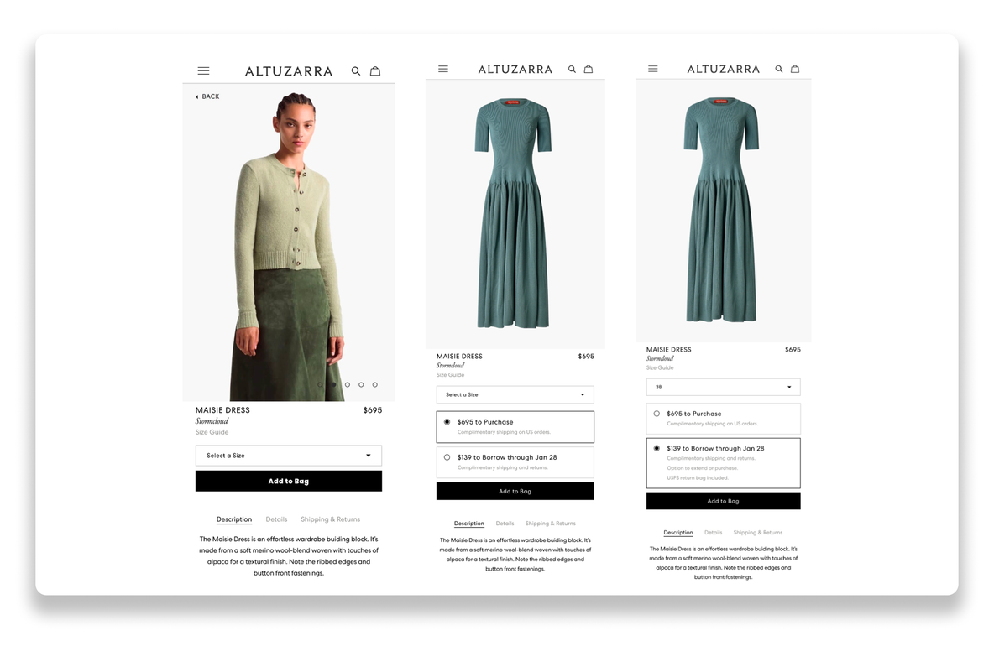Open shopping bag icon in middle mockup
Viewport: 994px width, 662px height.
pos(589,69)
